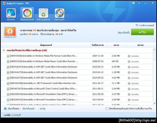Uncheck the KB2416472 patch checkbox

(8, 78)
